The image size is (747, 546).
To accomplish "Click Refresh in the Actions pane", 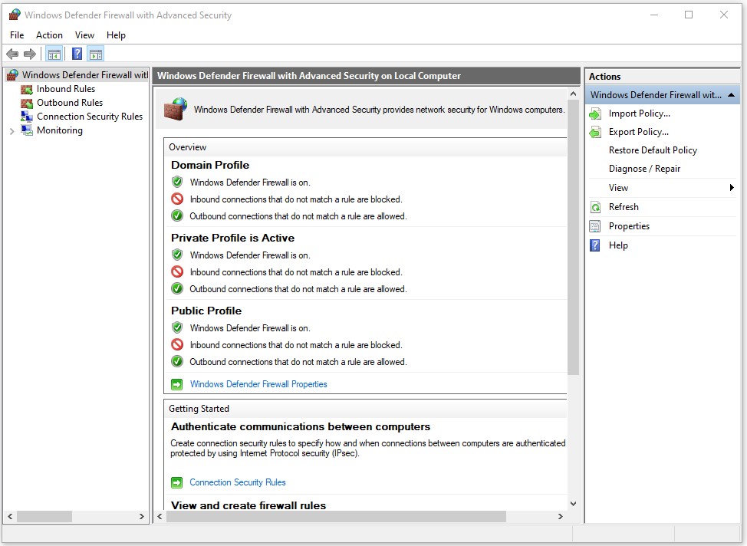I will coord(623,207).
